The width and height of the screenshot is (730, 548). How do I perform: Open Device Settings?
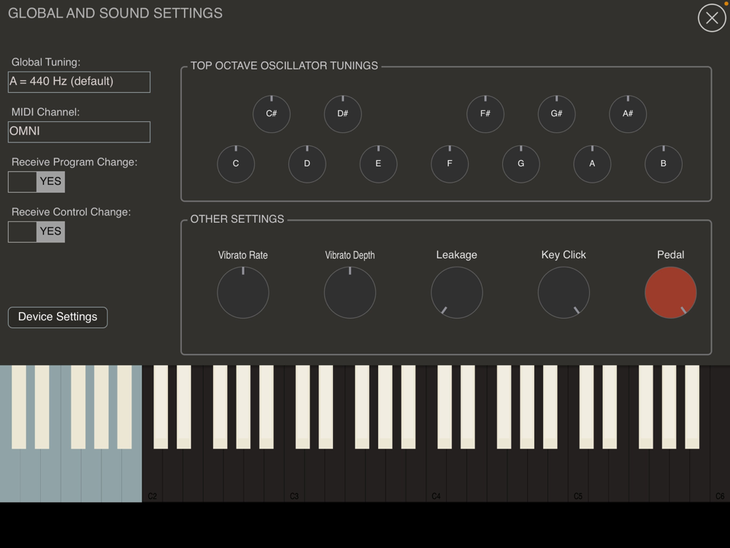58,317
